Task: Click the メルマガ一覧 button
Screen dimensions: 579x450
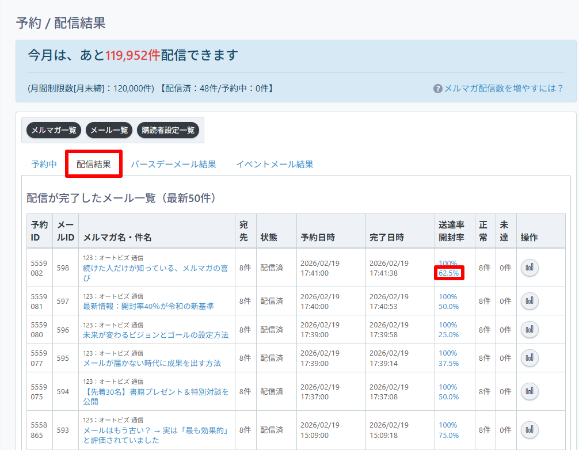Action: coord(54,130)
